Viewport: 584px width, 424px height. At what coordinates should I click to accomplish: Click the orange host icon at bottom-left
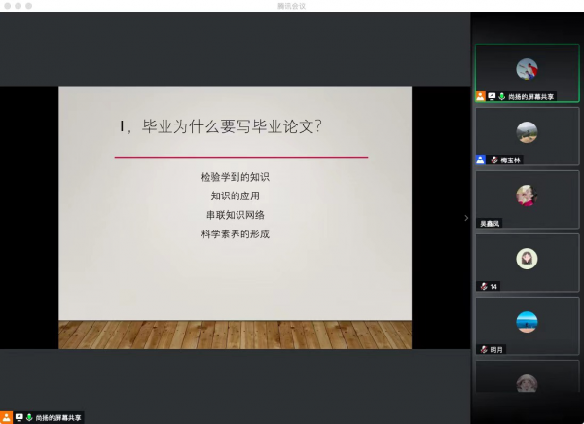click(x=7, y=417)
